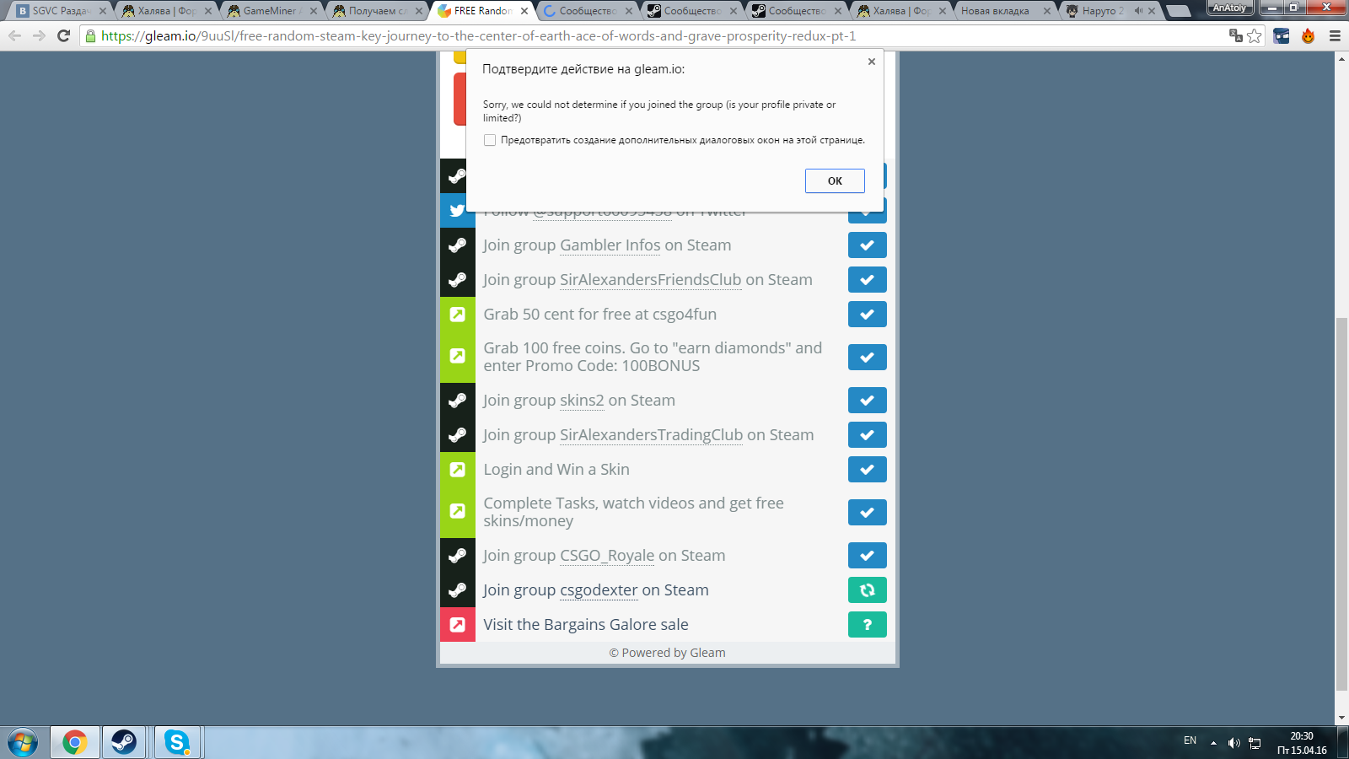Screen dimensions: 1349x759
Task: Click the Steam icon beside Join group SirAlexandersTradingClub
Action: (x=457, y=435)
